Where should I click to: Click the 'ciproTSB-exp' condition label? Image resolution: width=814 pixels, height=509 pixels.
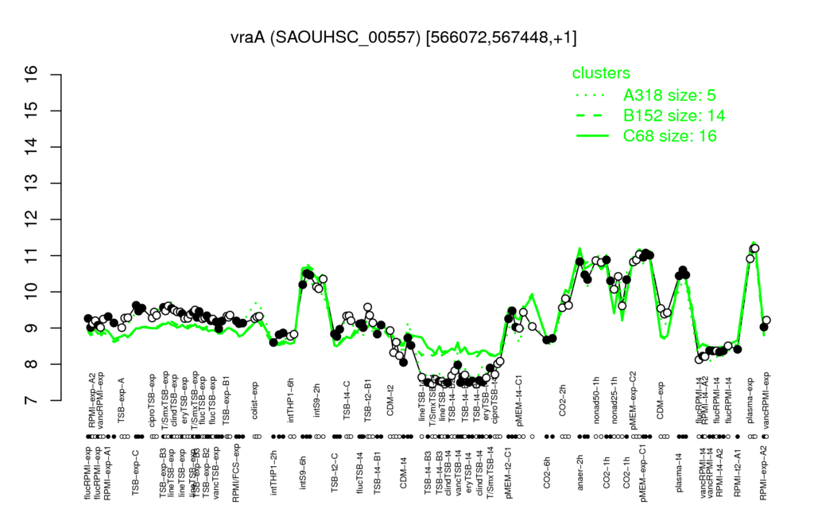153,401
